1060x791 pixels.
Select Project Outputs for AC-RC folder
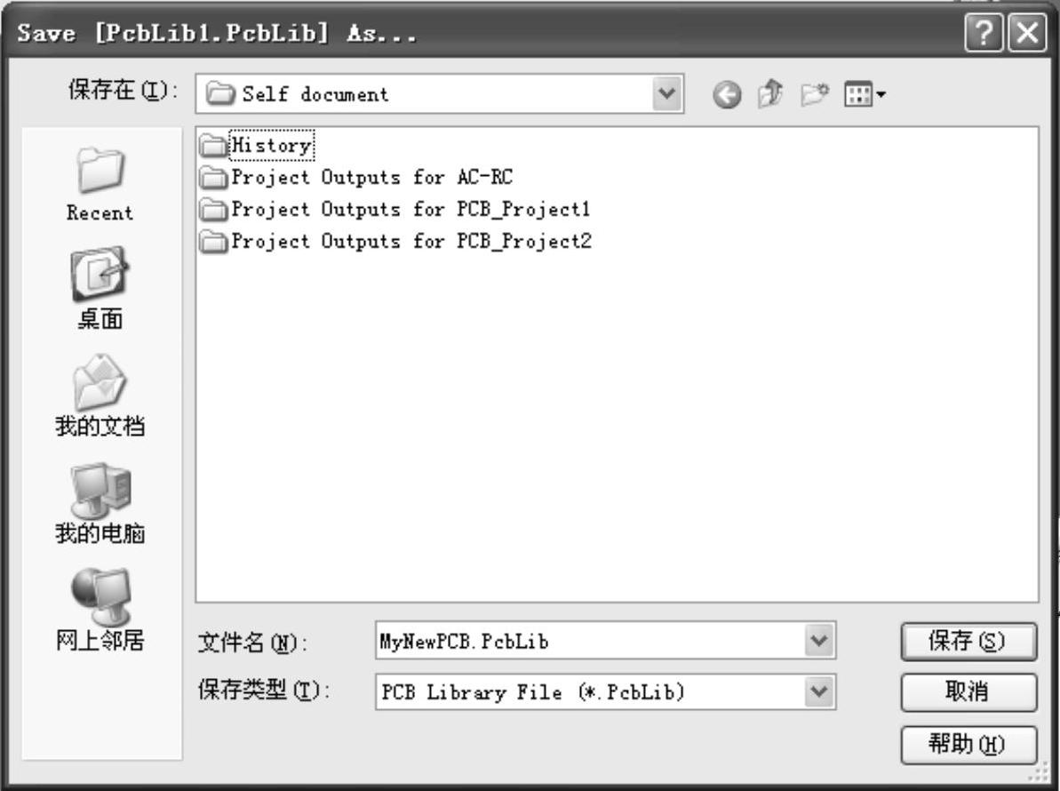[x=356, y=177]
